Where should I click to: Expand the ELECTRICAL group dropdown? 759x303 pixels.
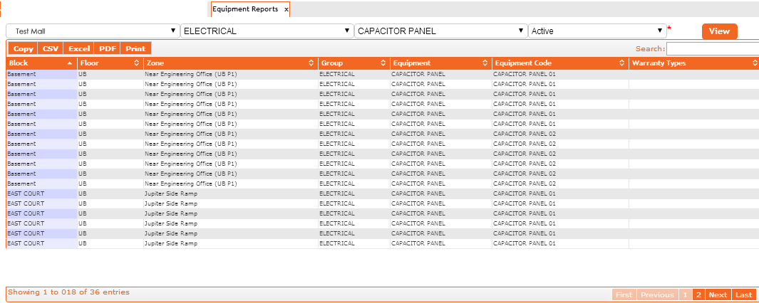[x=267, y=31]
